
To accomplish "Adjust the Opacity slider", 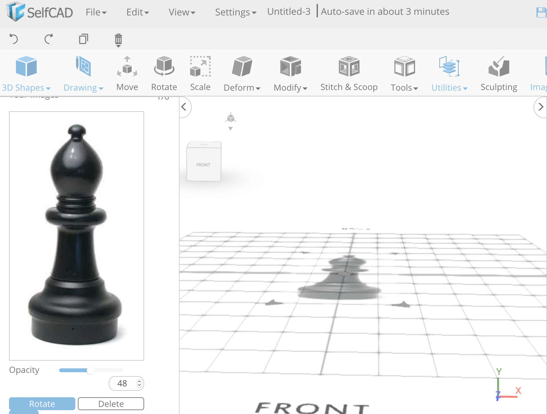I will coord(91,370).
